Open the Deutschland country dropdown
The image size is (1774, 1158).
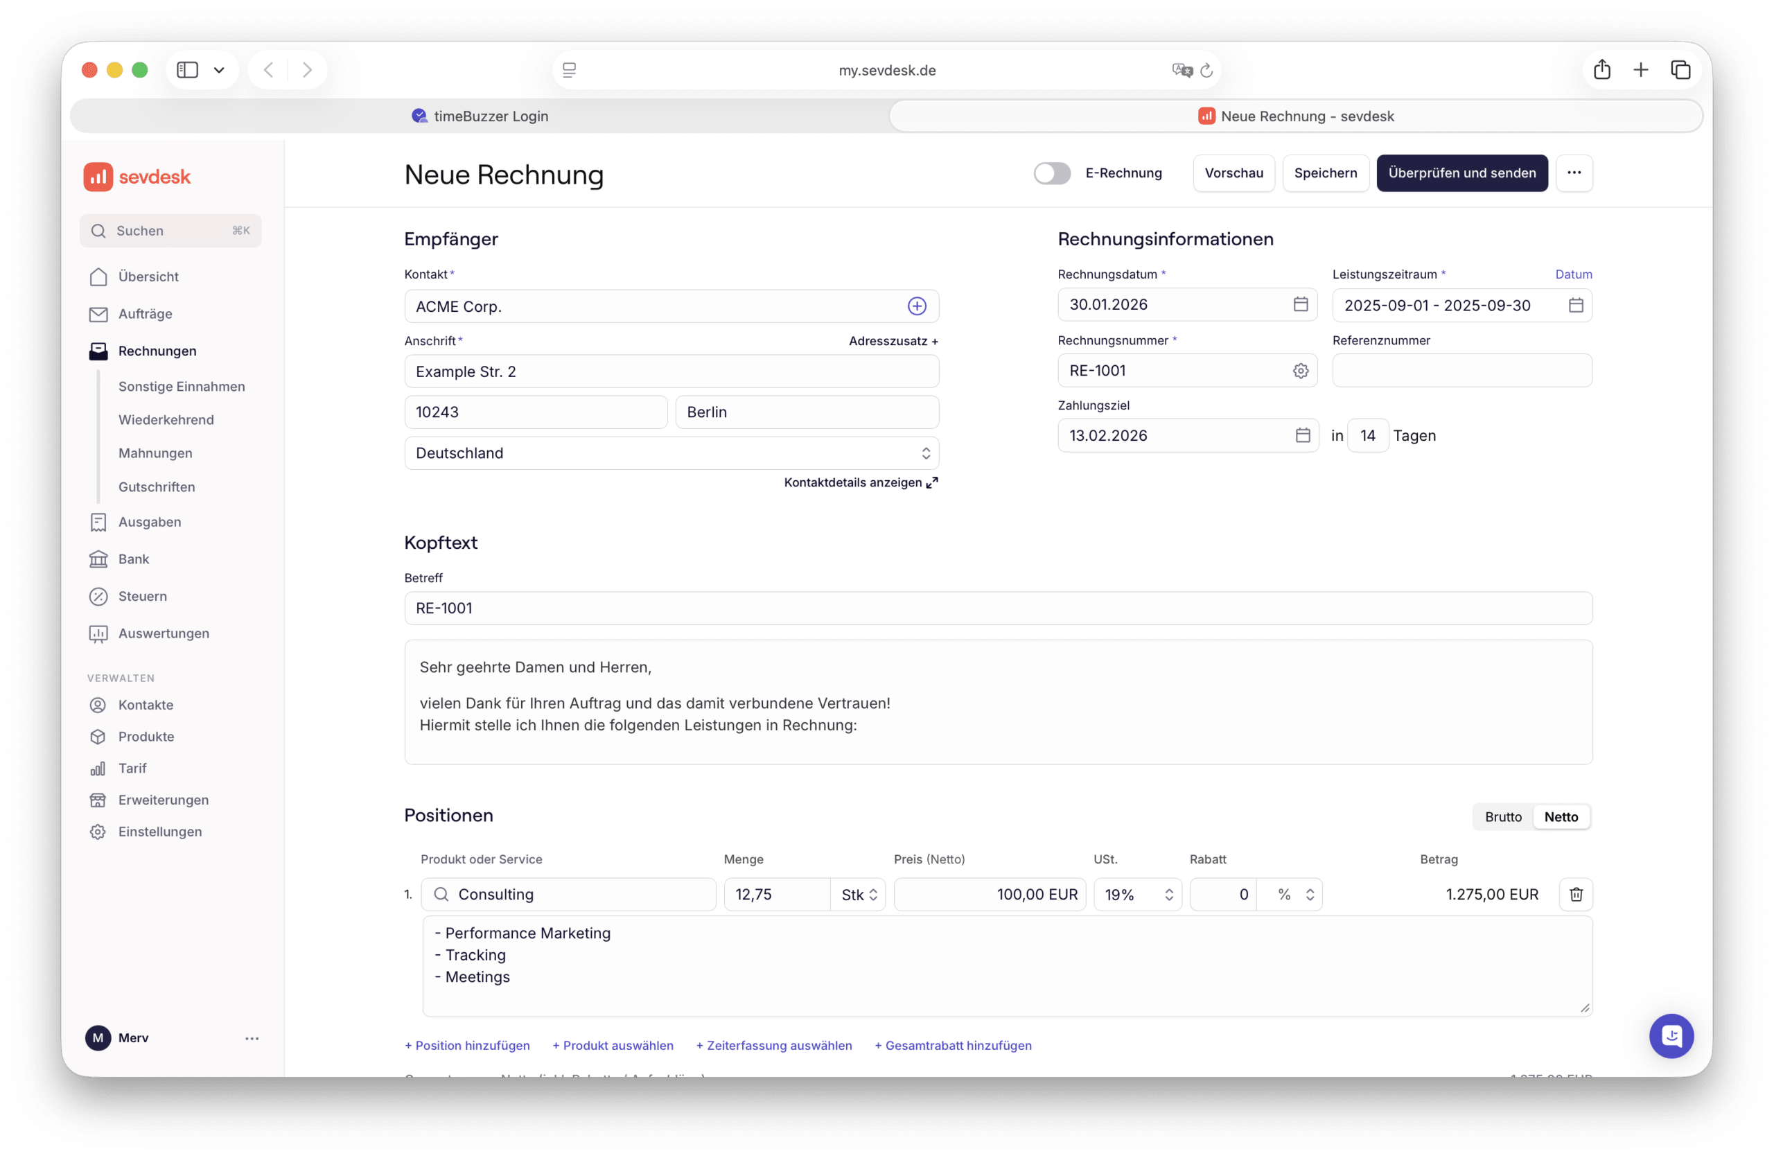pyautogui.click(x=671, y=453)
